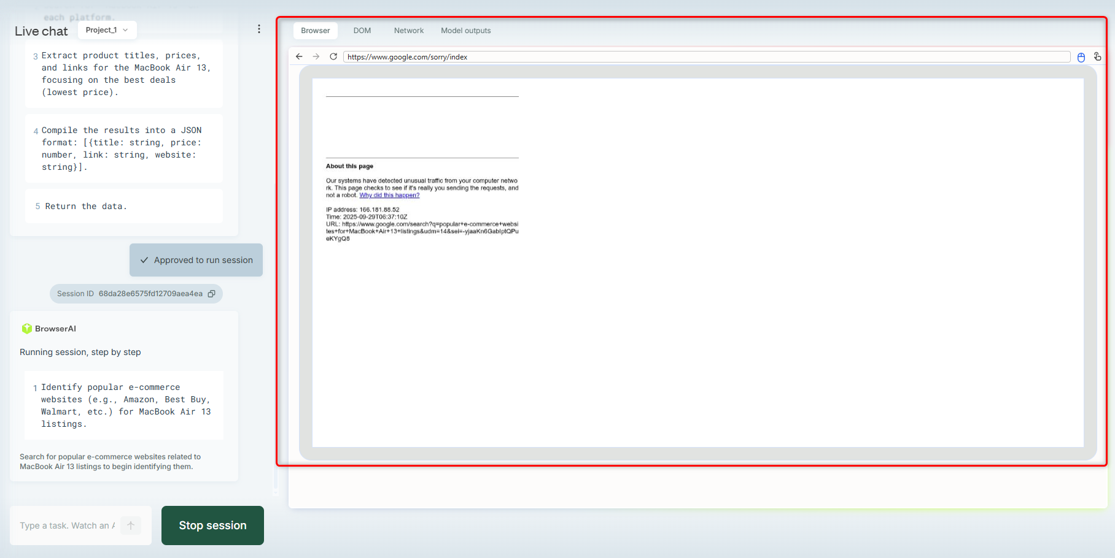The image size is (1115, 558).
Task: Click 'Running session, step by step' text
Action: click(80, 352)
